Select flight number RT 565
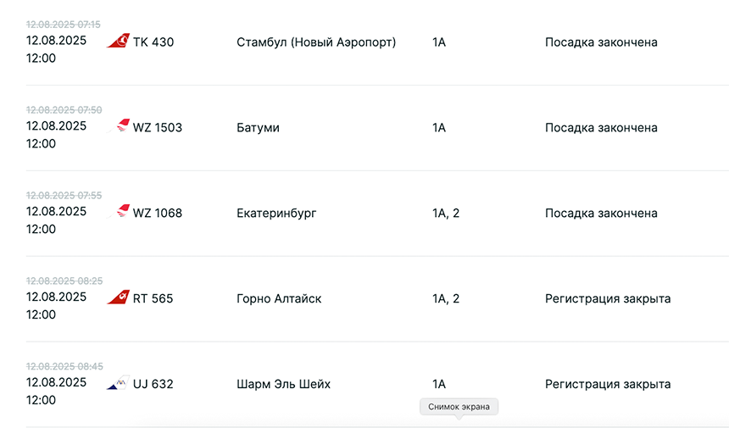The image size is (729, 428). (x=153, y=298)
